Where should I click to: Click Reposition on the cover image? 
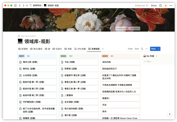[135, 29]
